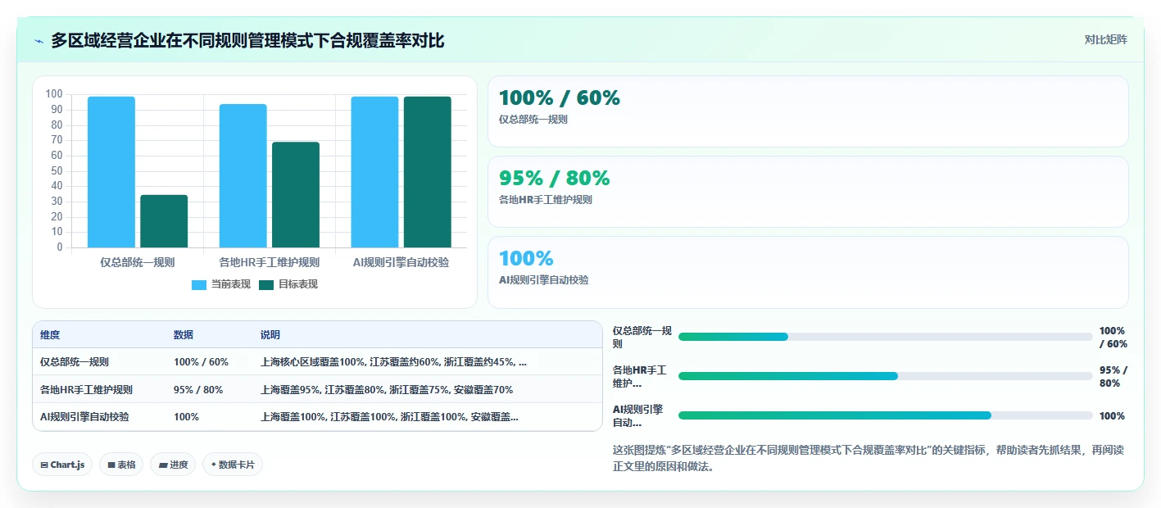Screen dimensions: 1161x508
Task: Click the 上海覆盖95% description cell
Action: coord(427,389)
